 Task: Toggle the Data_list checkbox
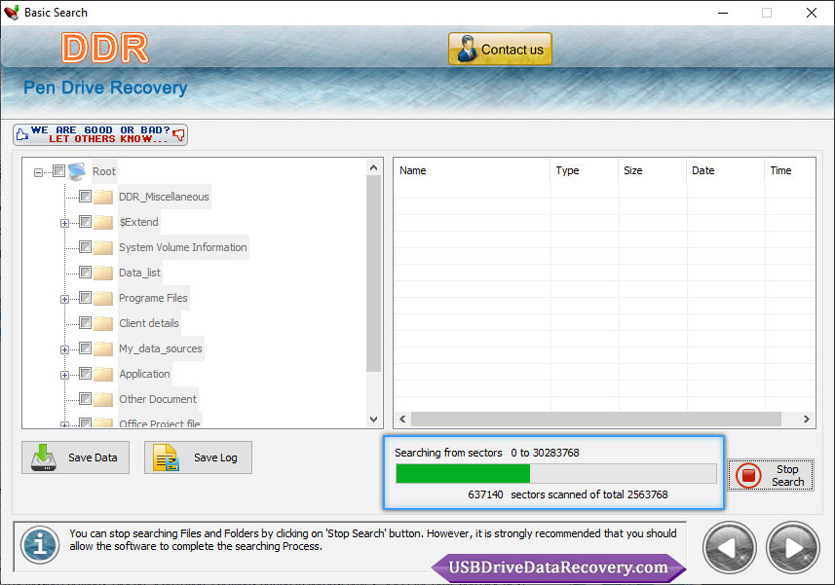click(85, 272)
